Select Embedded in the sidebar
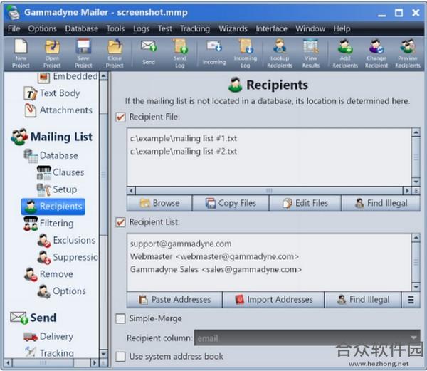Image resolution: width=427 pixels, height=371 pixels. coord(68,76)
